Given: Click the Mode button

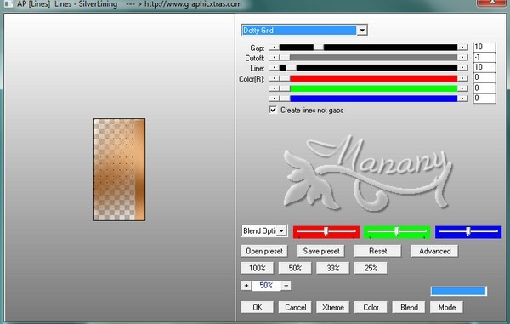Looking at the screenshot, I should coord(446,307).
